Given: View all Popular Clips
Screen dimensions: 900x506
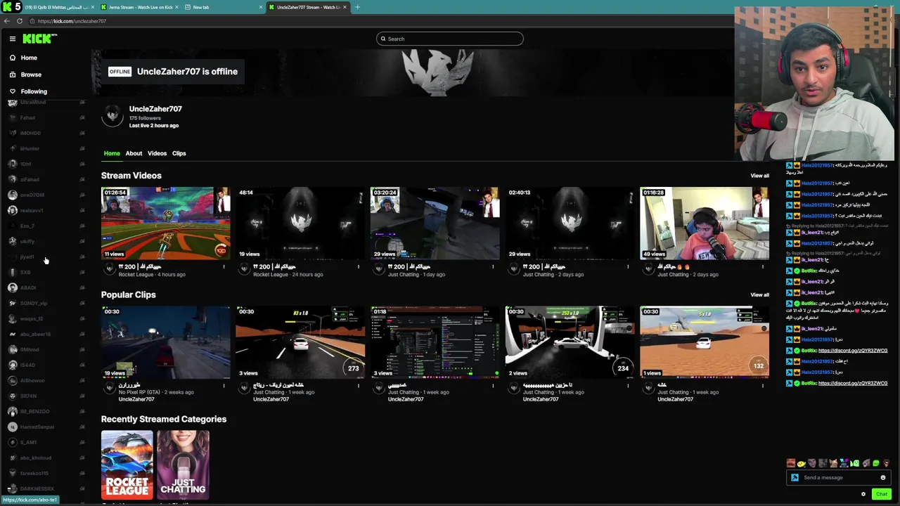Looking at the screenshot, I should (759, 294).
